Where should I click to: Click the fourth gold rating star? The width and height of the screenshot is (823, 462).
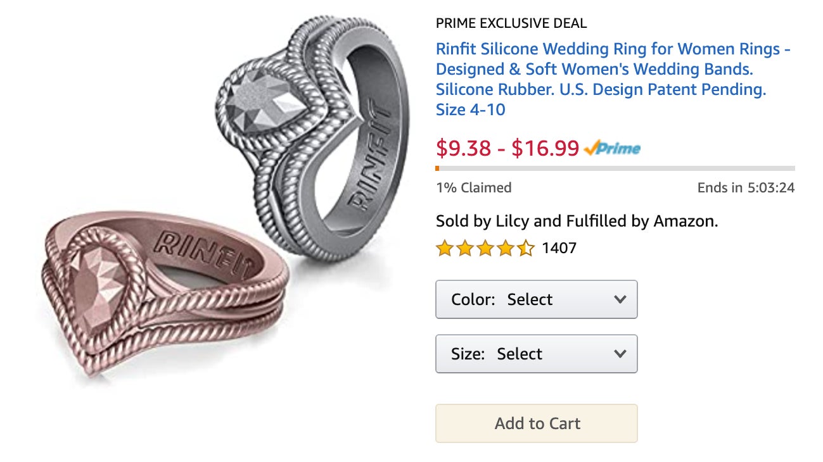click(506, 248)
